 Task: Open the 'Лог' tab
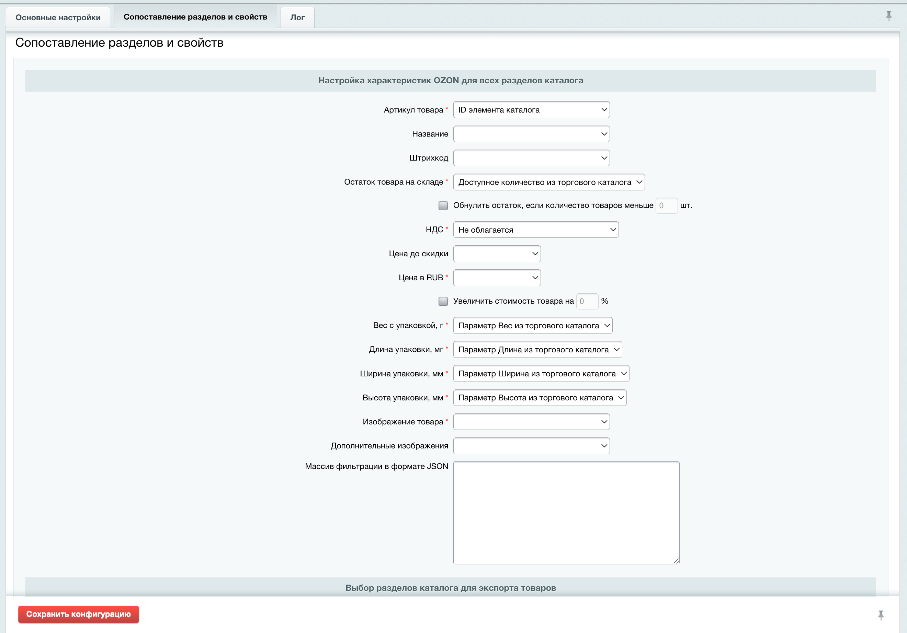tap(297, 17)
